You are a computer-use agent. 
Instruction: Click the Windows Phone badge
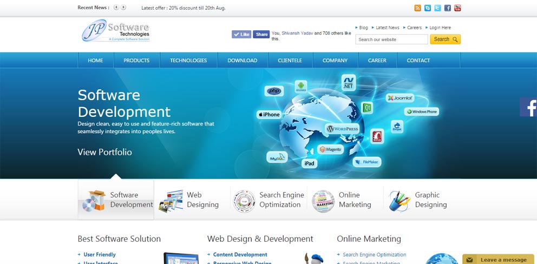pos(422,111)
